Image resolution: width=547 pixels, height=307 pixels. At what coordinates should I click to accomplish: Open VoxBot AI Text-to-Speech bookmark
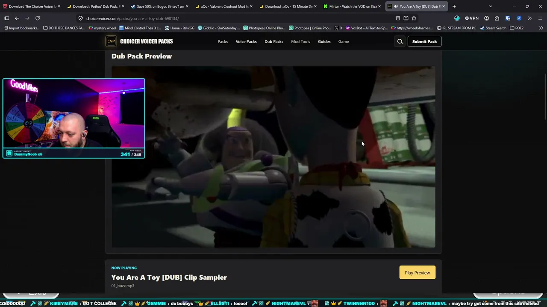[367, 28]
